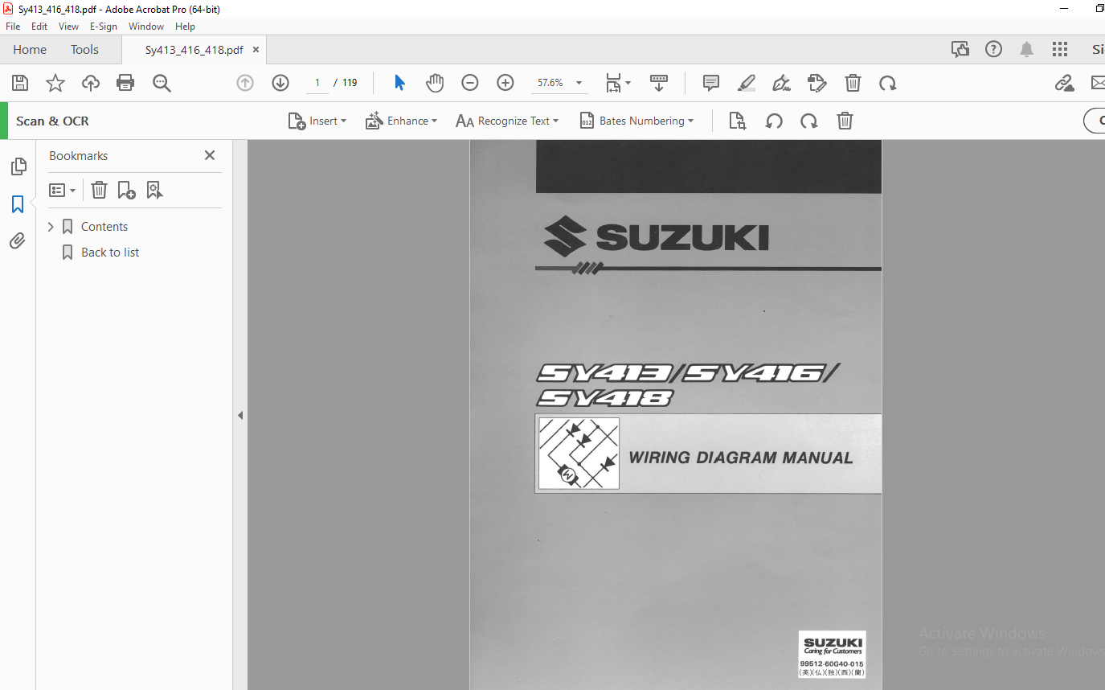
Task: Click the Save file icon
Action: pos(20,83)
